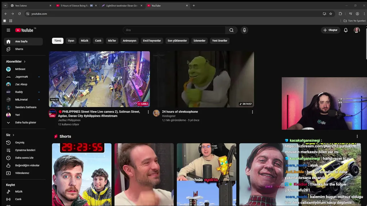Open Sandaru Sathsara channel subscription
Screen dimensions: 367x206
click(x=23, y=107)
